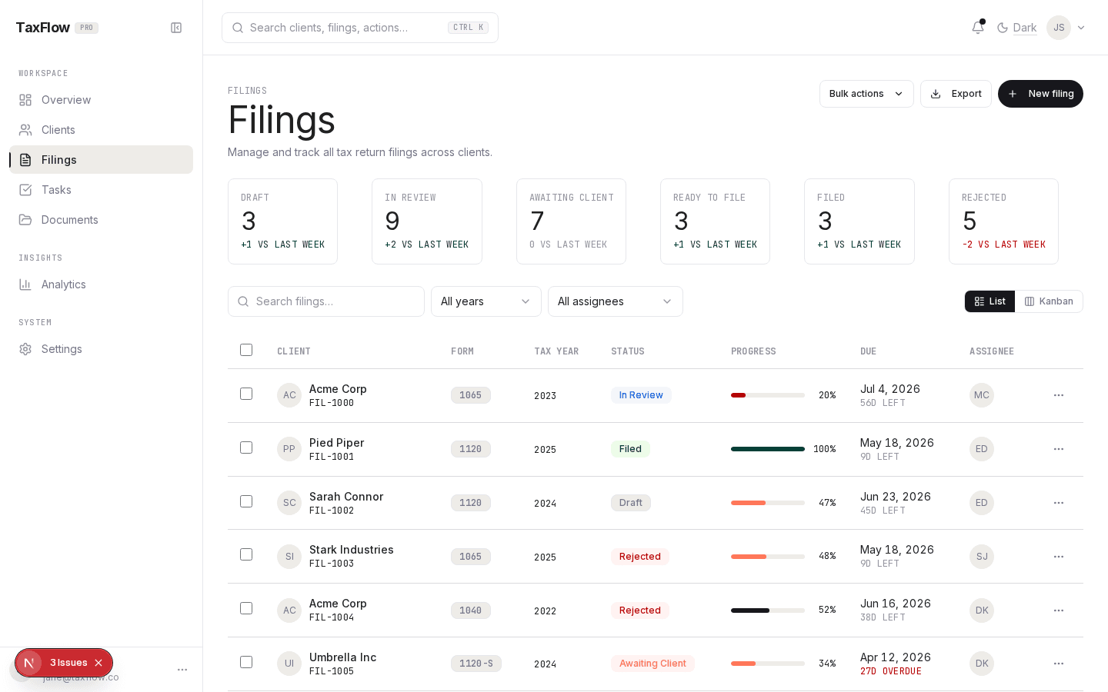Click DK assignee avatar on Umbrella Inc
Viewport: 1108px width, 692px height.
982,664
